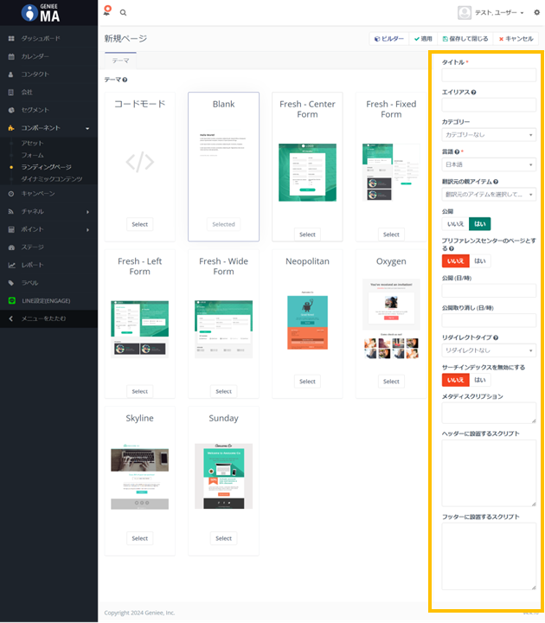Viewport: 545px width, 623px height.
Task: Set サーチインデックスを無効にする to はい
Action: point(479,380)
